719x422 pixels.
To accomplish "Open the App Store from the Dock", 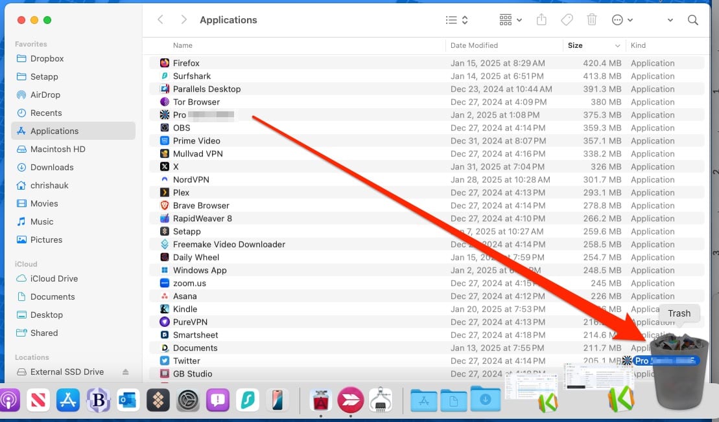I will coord(68,399).
